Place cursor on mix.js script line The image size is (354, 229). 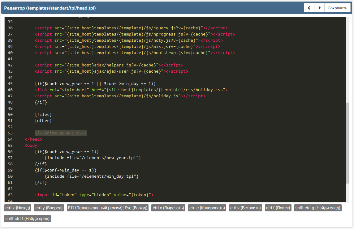pos(127,46)
